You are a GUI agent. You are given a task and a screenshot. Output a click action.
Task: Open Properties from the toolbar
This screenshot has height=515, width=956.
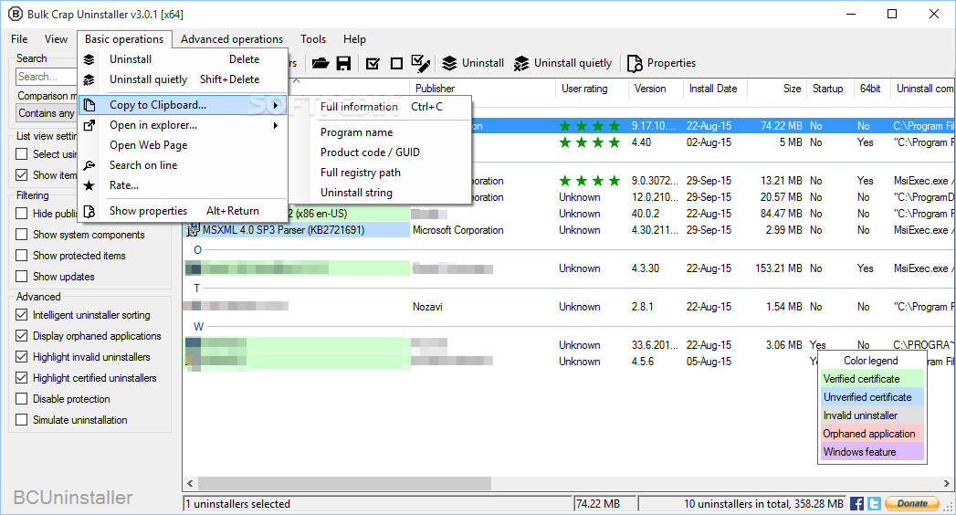(661, 63)
